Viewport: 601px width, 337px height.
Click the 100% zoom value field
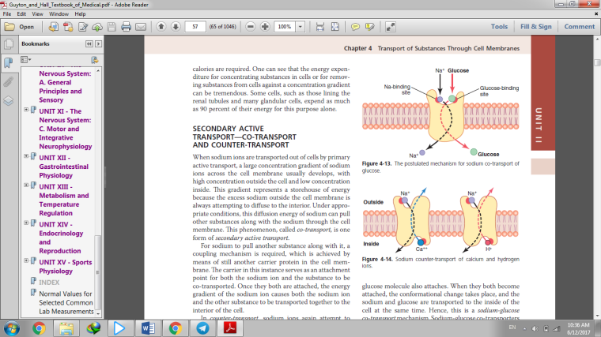pos(285,27)
